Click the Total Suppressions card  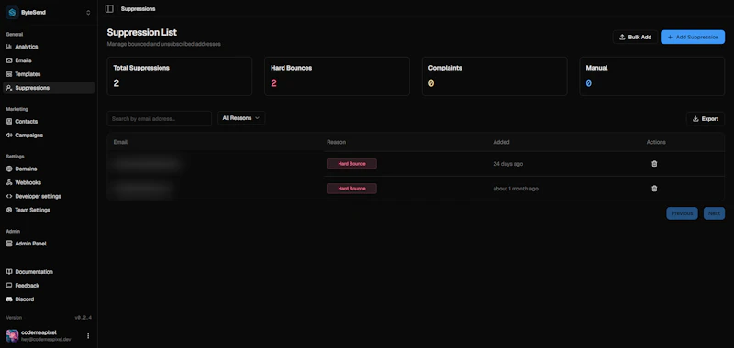tap(180, 77)
